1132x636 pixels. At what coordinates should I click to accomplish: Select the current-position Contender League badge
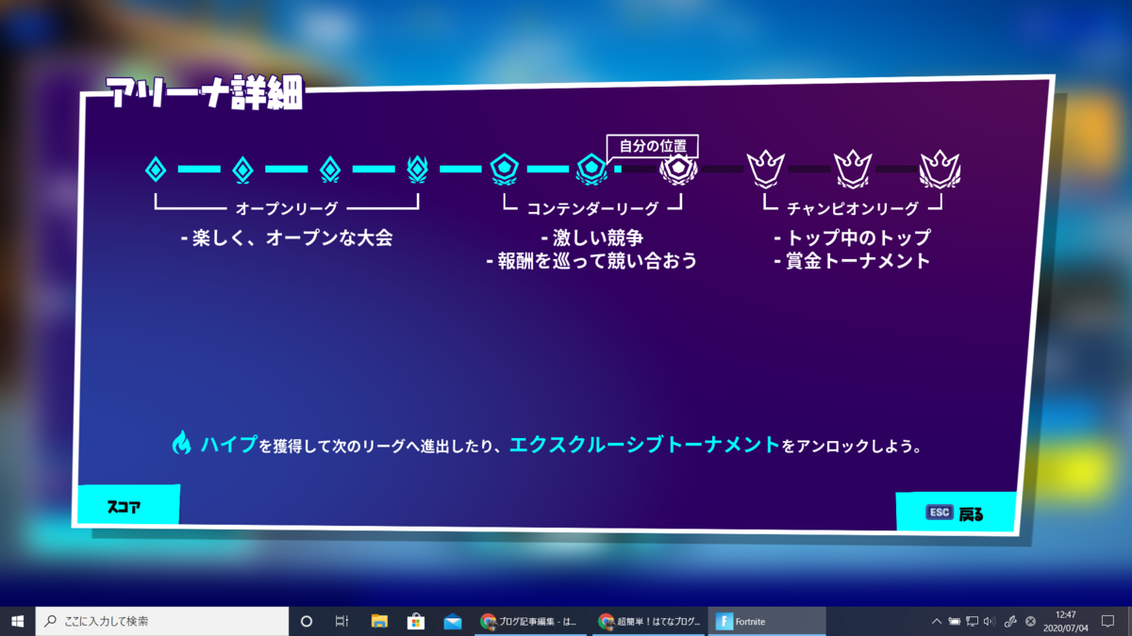[x=678, y=170]
